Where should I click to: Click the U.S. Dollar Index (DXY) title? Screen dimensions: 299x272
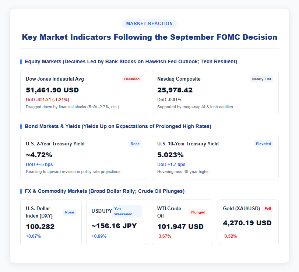click(x=39, y=212)
